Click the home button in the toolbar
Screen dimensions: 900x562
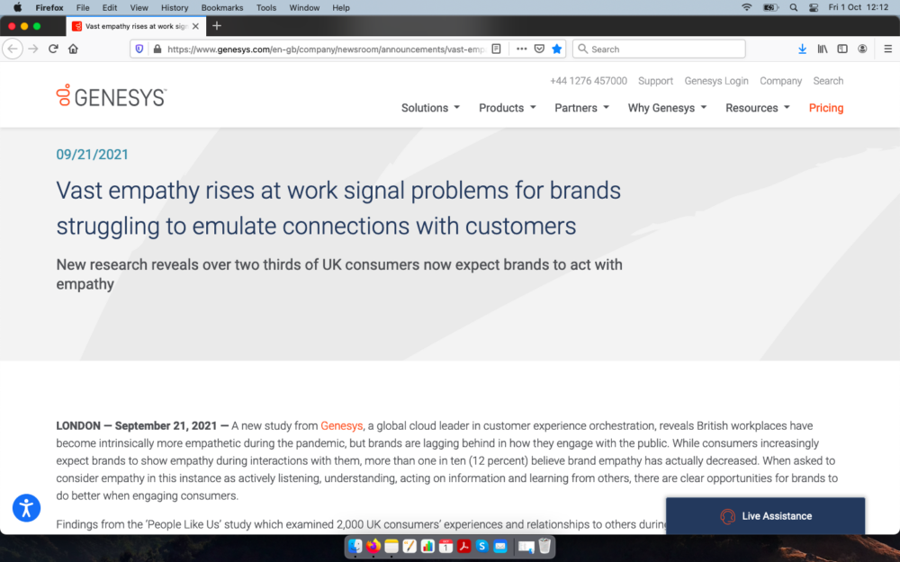[73, 49]
